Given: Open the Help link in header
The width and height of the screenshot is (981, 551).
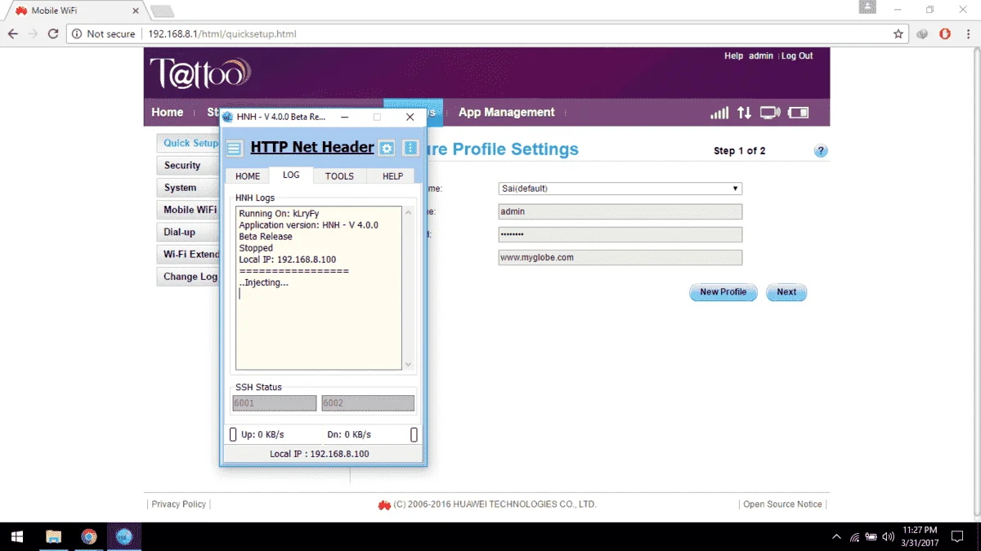Looking at the screenshot, I should click(x=733, y=56).
